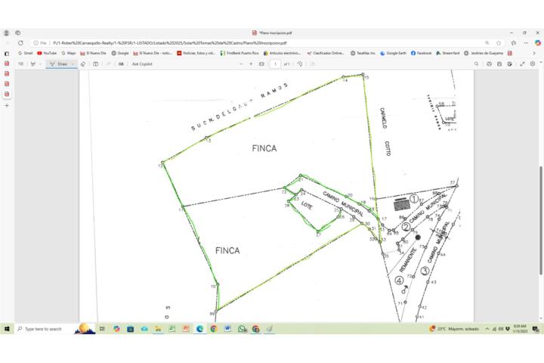Toggle the table of contents sidebar
Viewport: 544px width, 363px height.
tap(21, 64)
